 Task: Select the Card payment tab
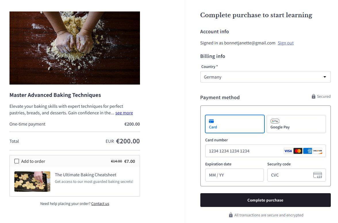coord(235,124)
